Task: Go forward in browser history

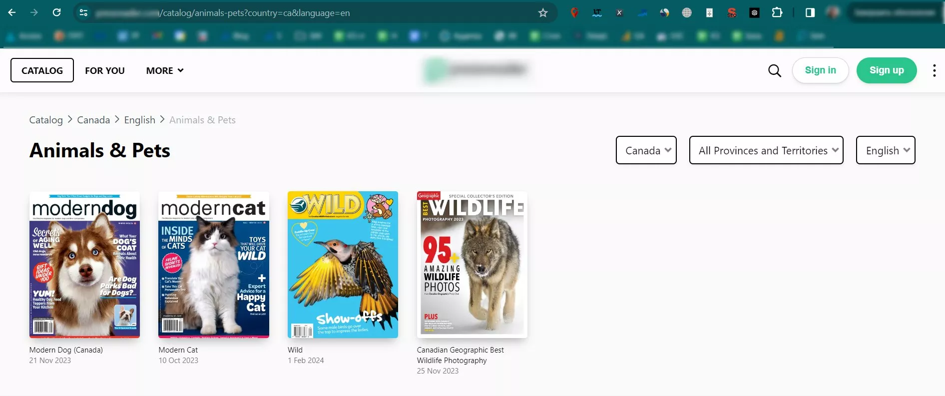Action: [34, 12]
